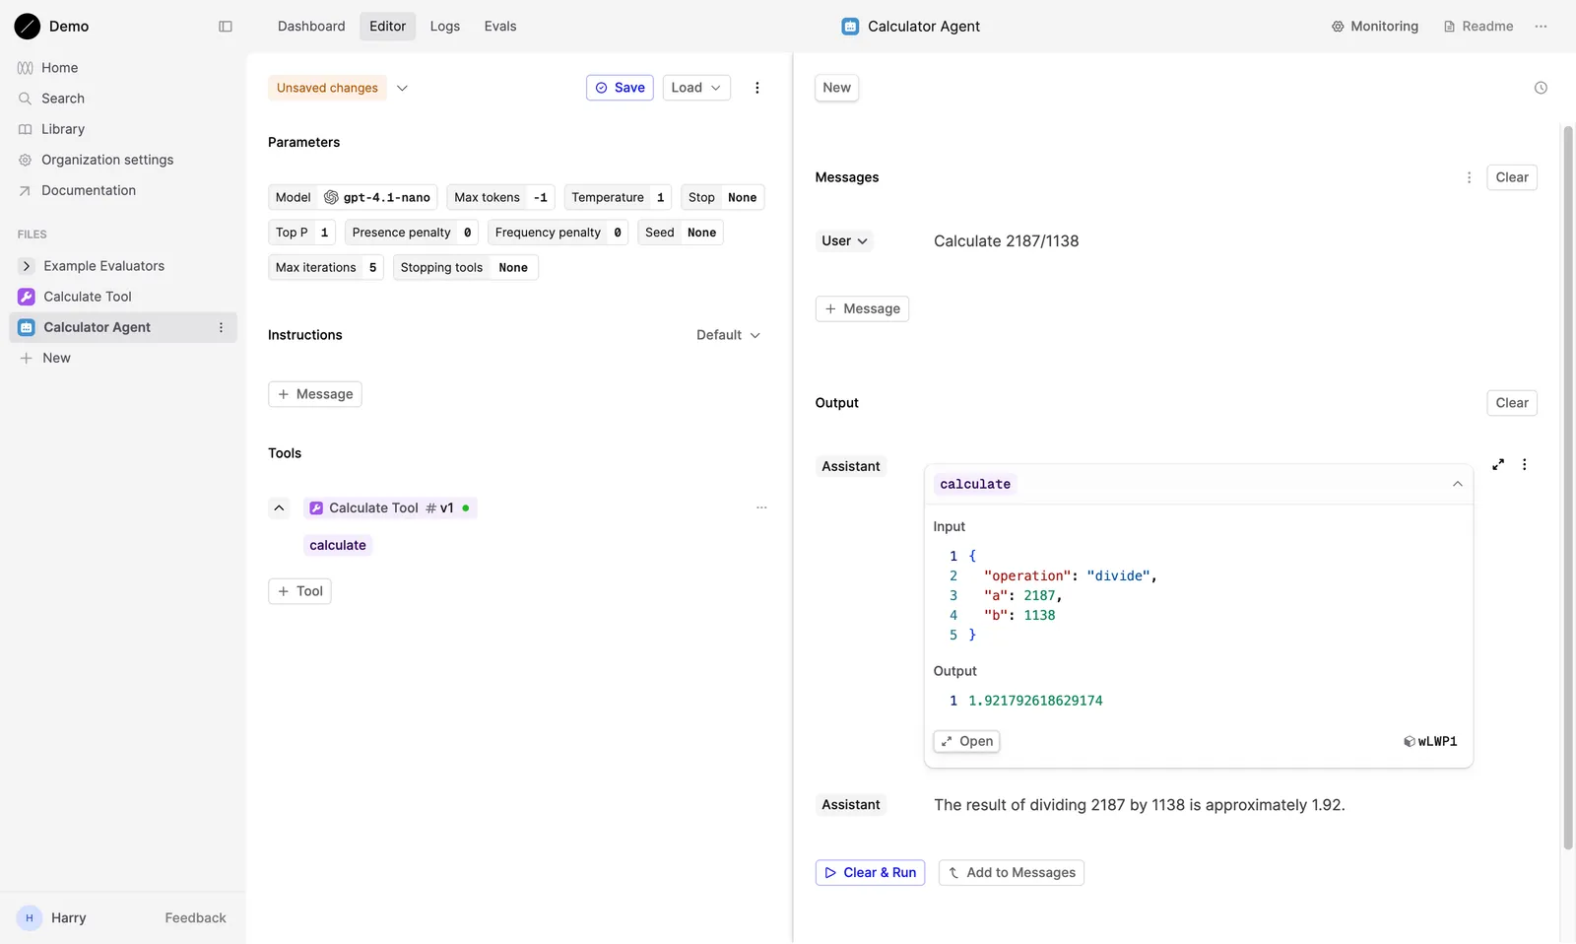Change the User role dropdown
This screenshot has width=1576, height=944.
(x=844, y=240)
